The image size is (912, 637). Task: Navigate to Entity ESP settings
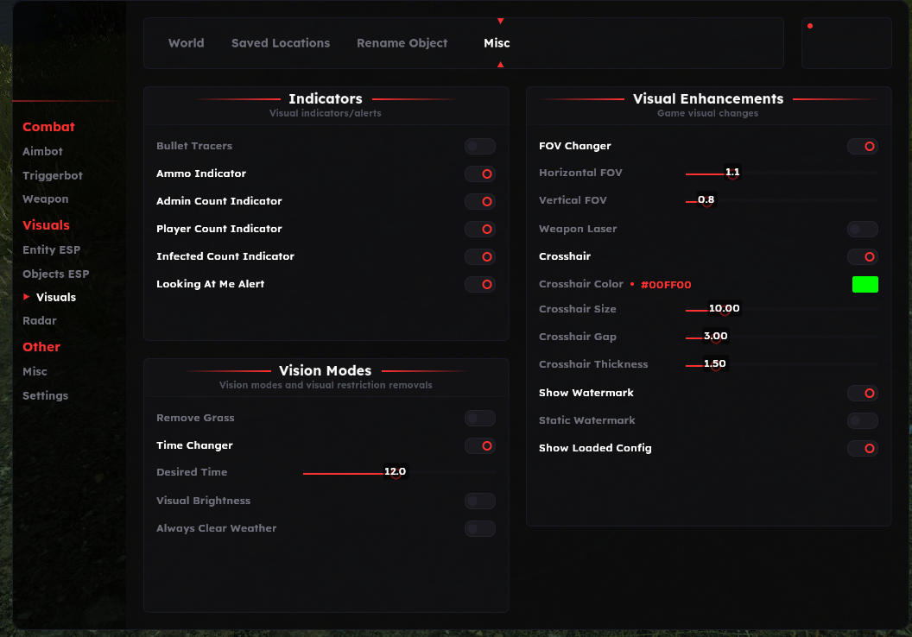[53, 249]
